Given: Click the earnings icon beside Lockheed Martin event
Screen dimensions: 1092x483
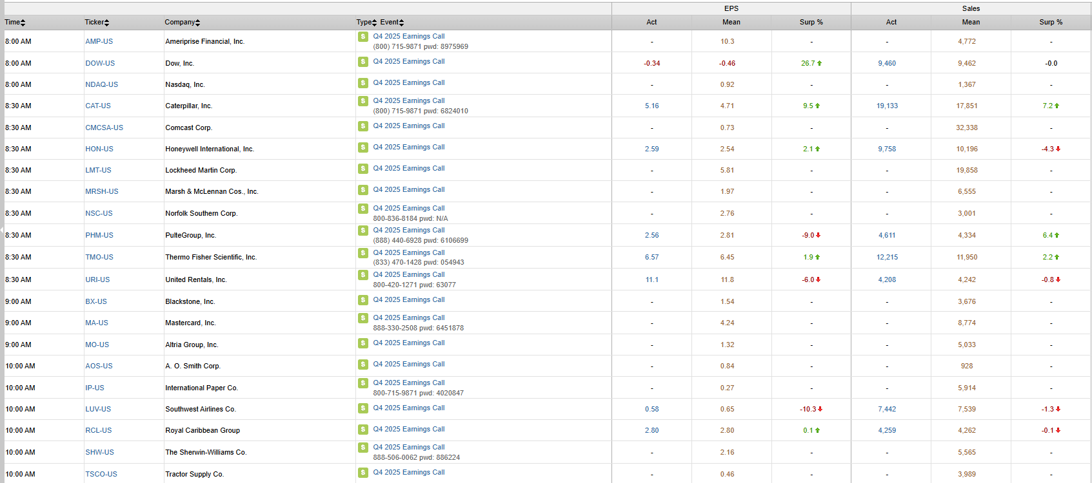Looking at the screenshot, I should point(363,169).
